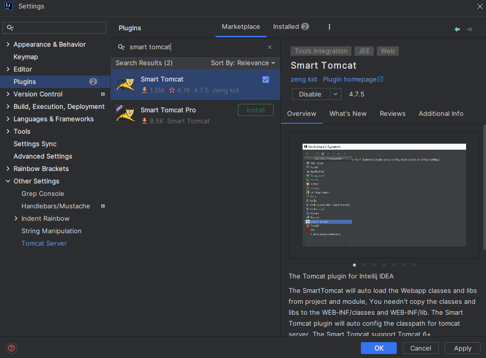Open the Reviews tab

click(392, 114)
